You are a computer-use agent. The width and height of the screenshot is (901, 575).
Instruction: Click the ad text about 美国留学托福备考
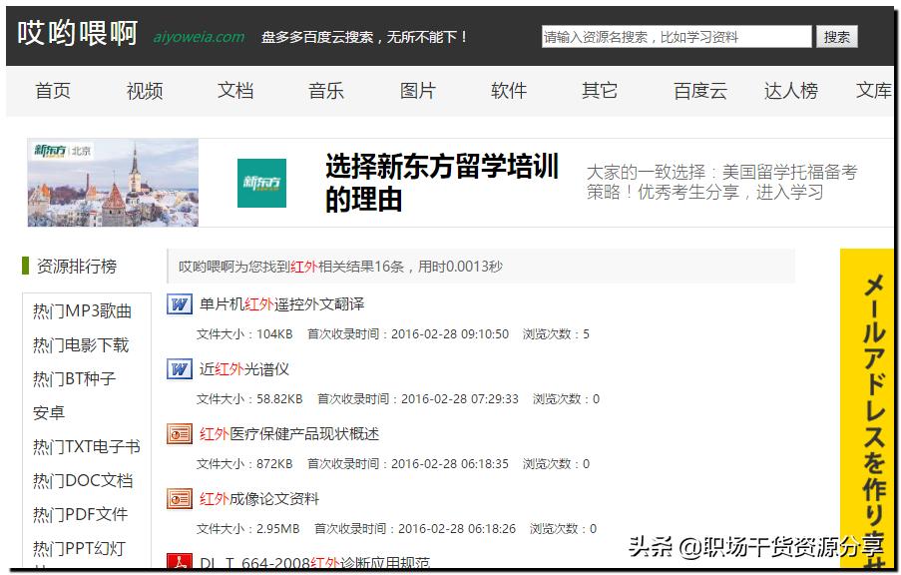point(721,182)
